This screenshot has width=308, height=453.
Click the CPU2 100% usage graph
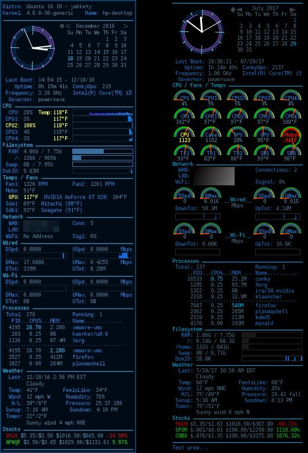[102, 126]
